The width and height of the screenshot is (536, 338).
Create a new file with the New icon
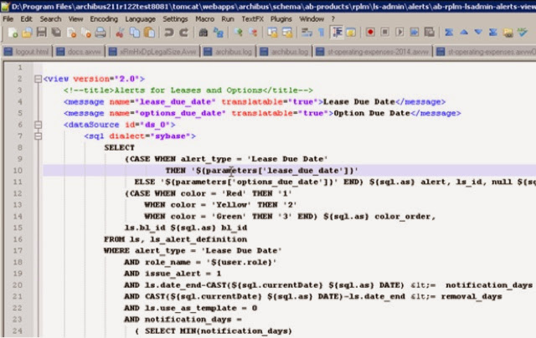(13, 33)
